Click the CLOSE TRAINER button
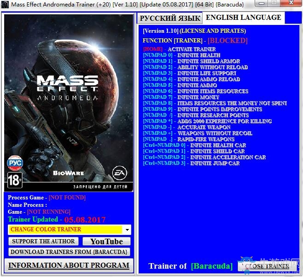This screenshot has width=303, height=277. click(x=267, y=266)
